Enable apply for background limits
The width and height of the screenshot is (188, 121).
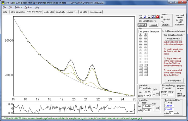coord(165,103)
